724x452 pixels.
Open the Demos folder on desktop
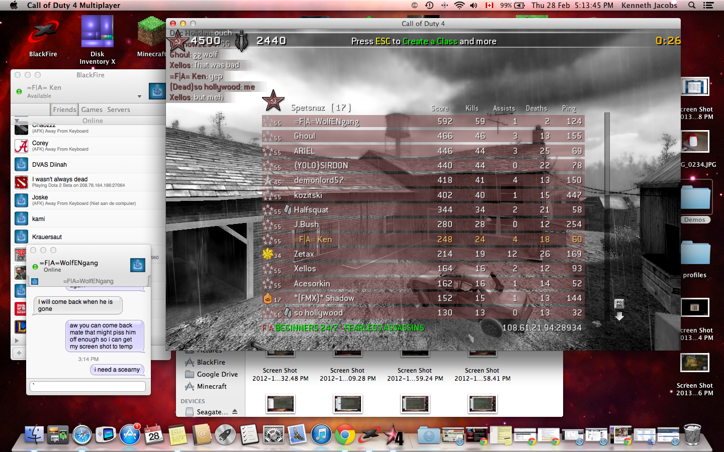pyautogui.click(x=695, y=198)
